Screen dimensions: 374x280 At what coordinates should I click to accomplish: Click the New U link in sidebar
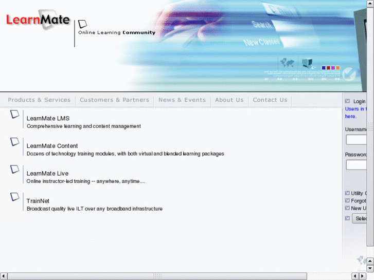point(359,208)
